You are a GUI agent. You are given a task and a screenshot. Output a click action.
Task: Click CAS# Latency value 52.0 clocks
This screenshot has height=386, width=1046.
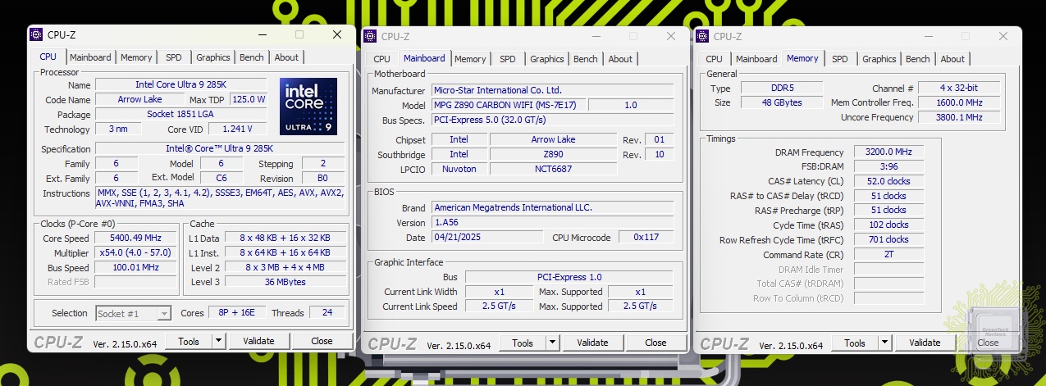888,181
